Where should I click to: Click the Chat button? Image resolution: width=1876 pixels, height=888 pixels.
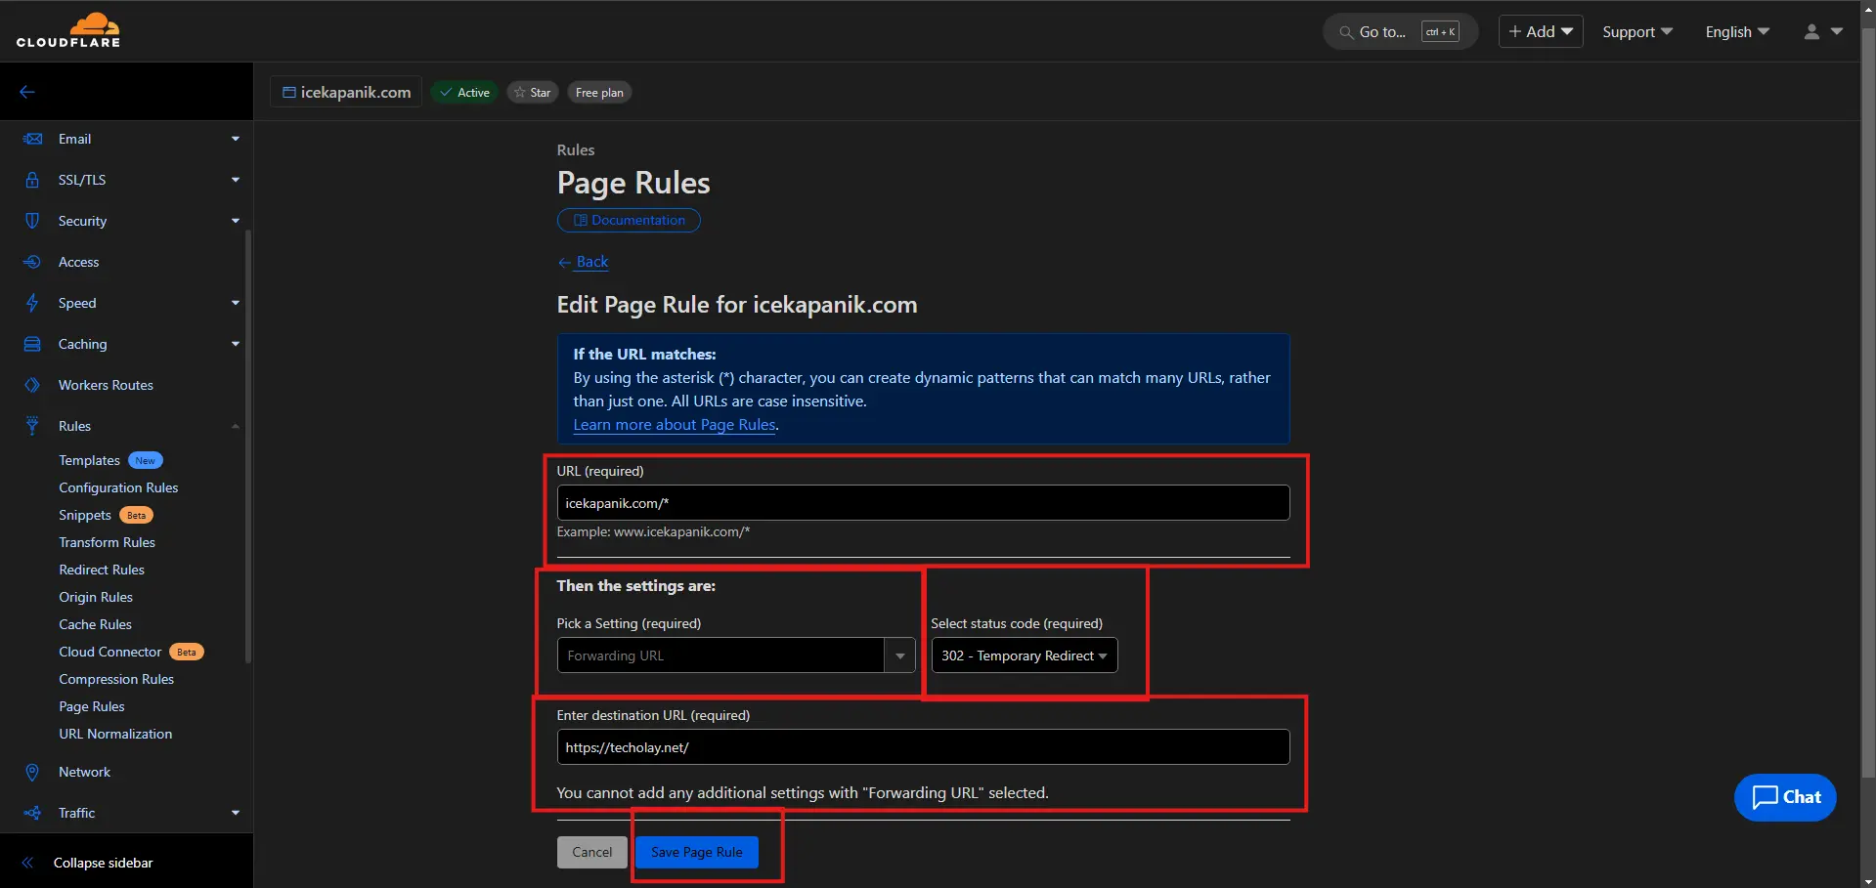point(1785,797)
